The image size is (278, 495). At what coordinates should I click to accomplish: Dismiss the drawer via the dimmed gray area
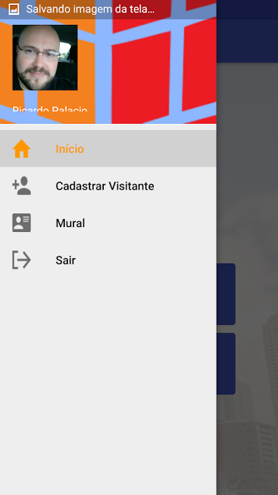tap(247, 158)
